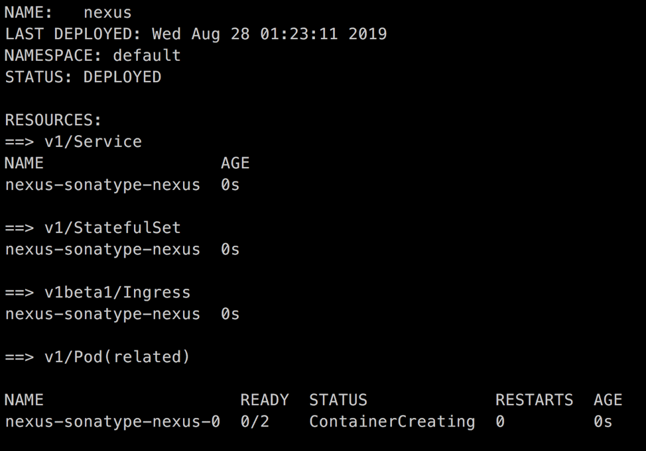Click the 'STATUS' column header in Pod table
This screenshot has height=451, width=646.
[x=338, y=399]
